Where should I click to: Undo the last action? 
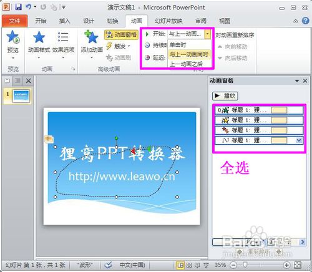tap(28, 7)
